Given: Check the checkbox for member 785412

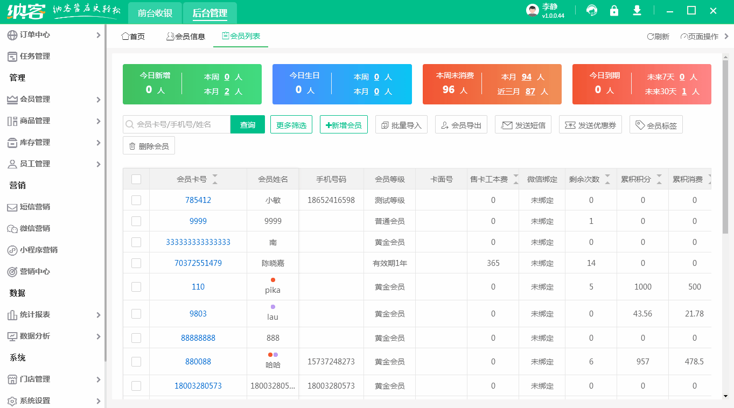Looking at the screenshot, I should [136, 200].
